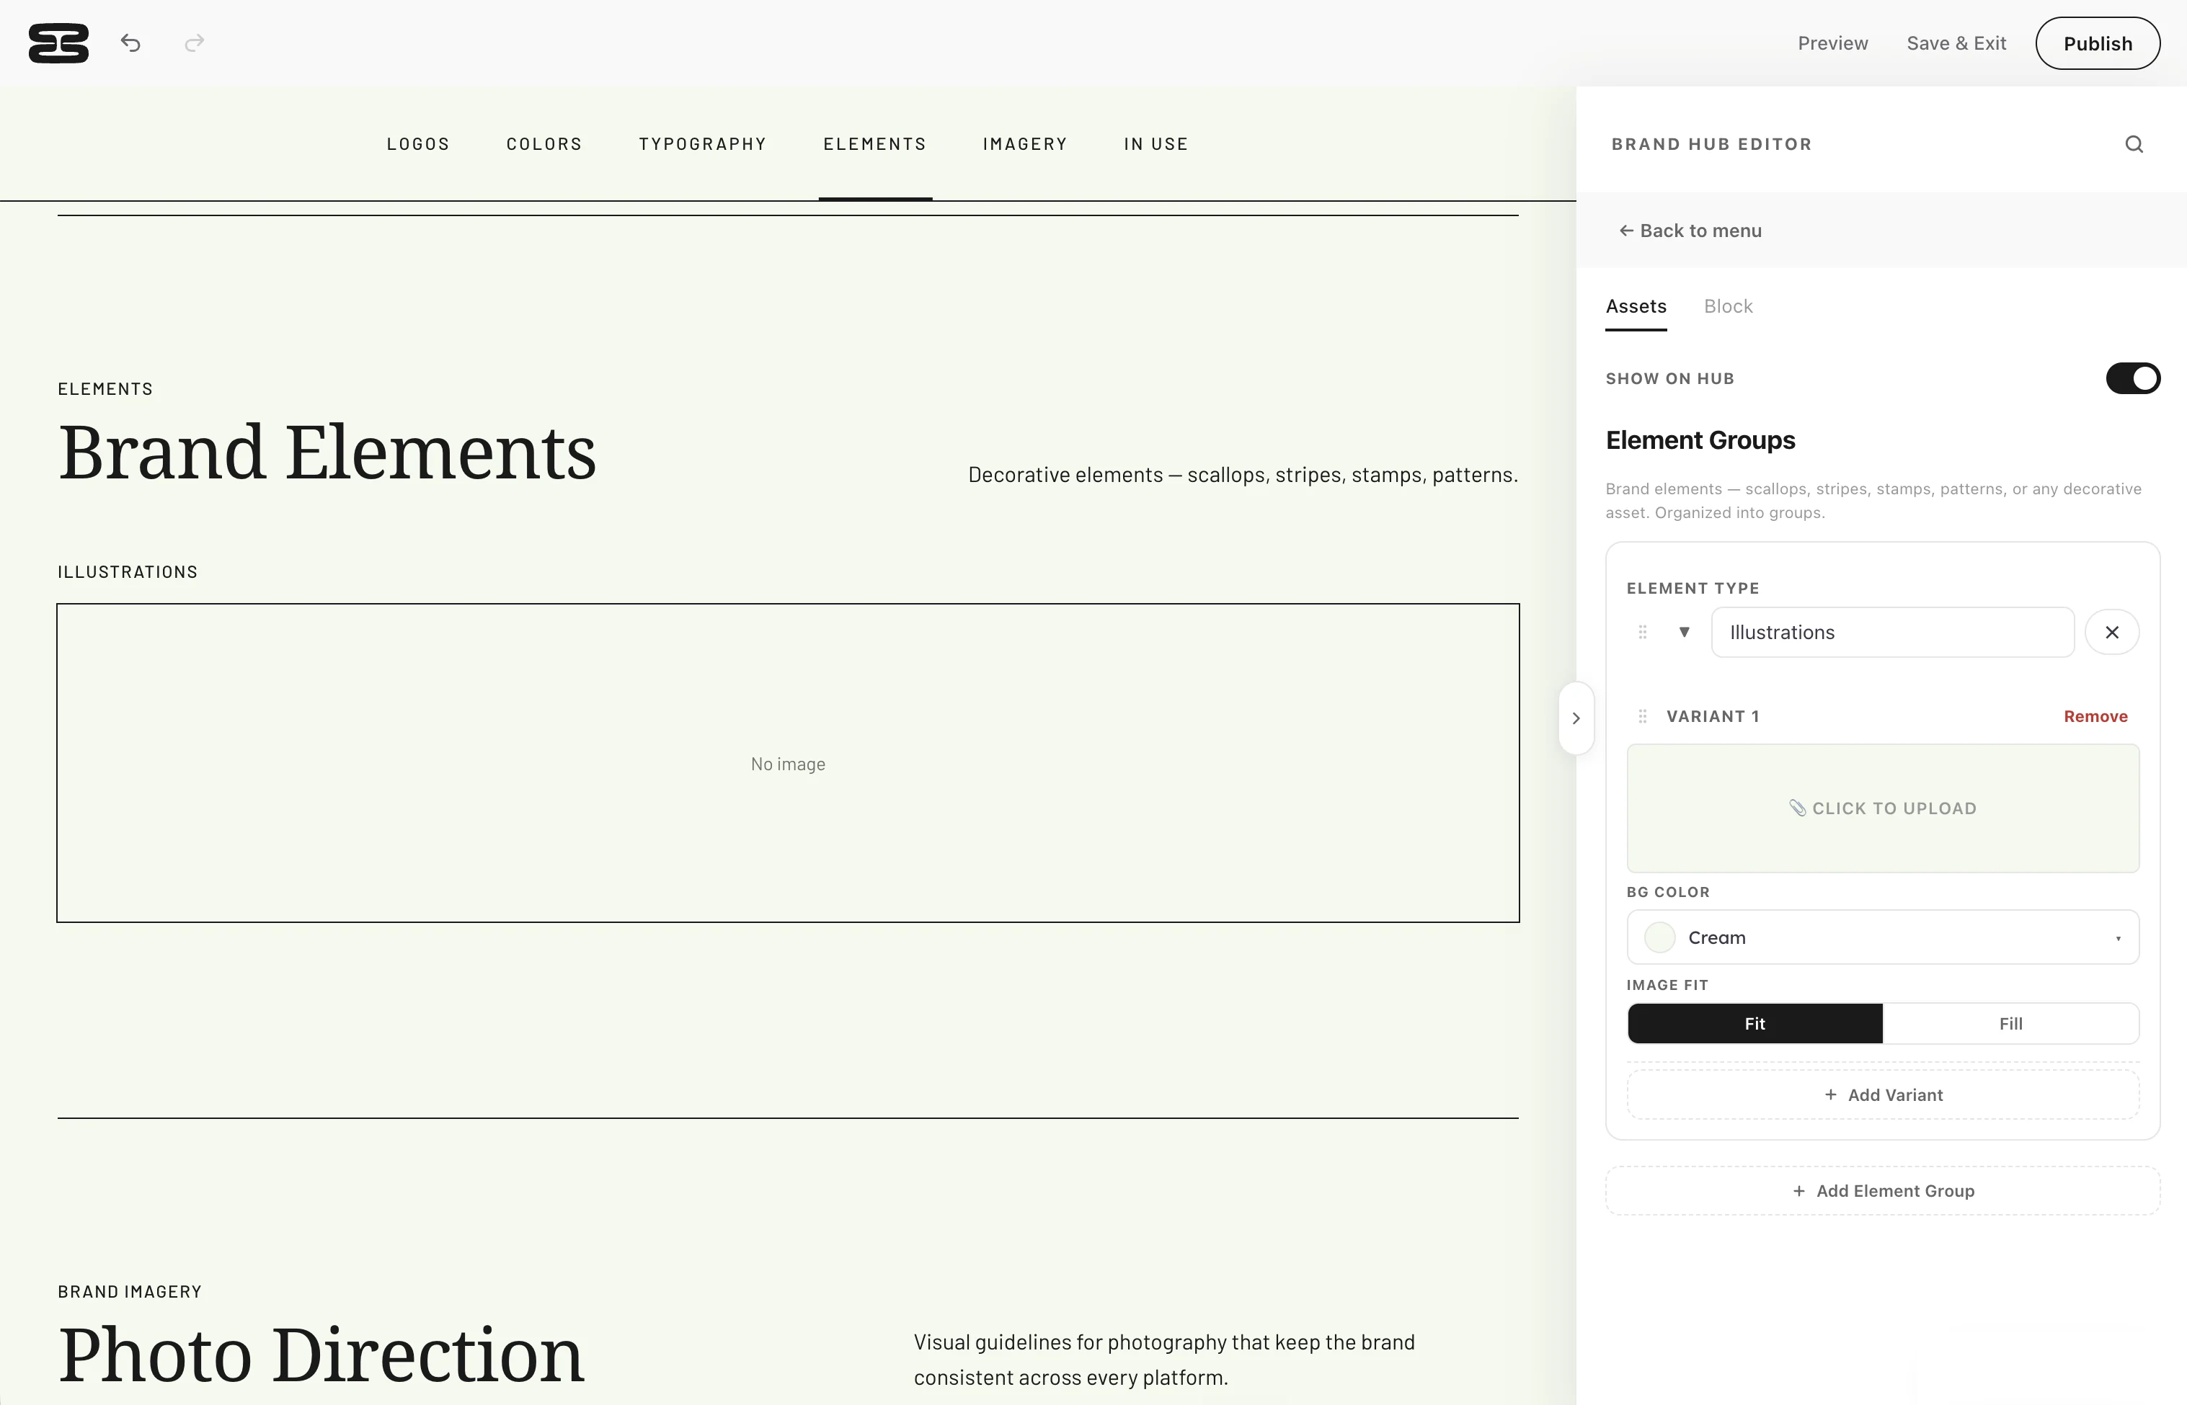Collapse the Illustrations group triangle
The height and width of the screenshot is (1405, 2187).
click(1684, 633)
